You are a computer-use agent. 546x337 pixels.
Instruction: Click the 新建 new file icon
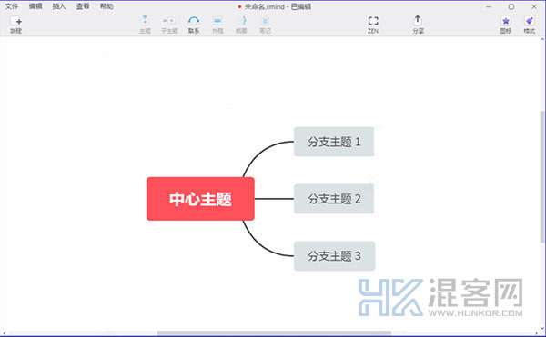coord(16,25)
